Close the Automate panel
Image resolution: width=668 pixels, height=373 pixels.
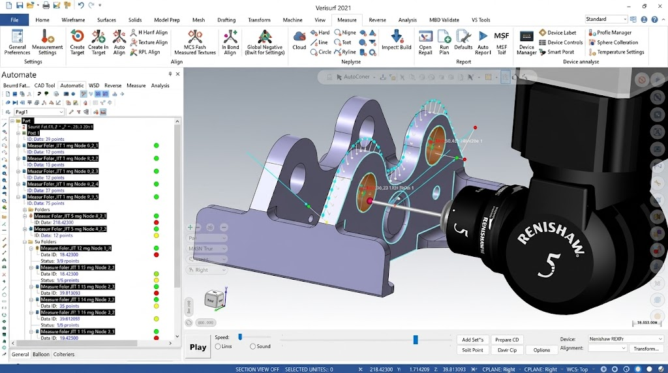(x=177, y=74)
